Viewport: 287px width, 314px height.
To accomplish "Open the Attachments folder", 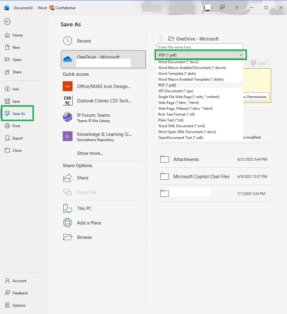I will point(214,159).
